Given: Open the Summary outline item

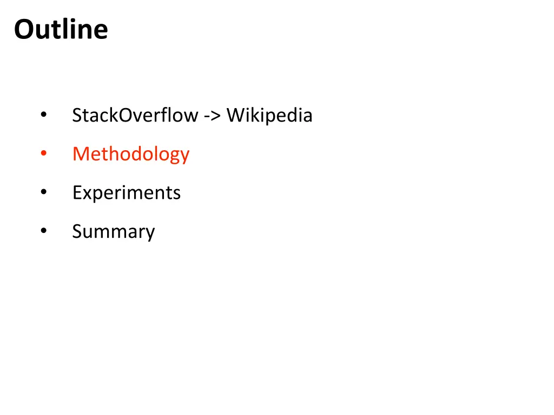Looking at the screenshot, I should pos(114,231).
